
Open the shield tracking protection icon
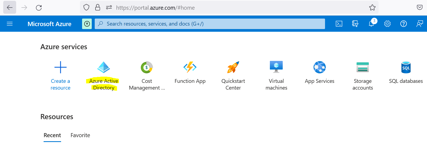(x=86, y=8)
